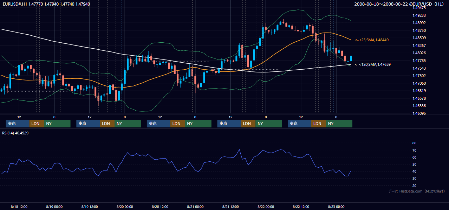Click price axis value 1.48750
The image size is (449, 210).
click(419, 30)
